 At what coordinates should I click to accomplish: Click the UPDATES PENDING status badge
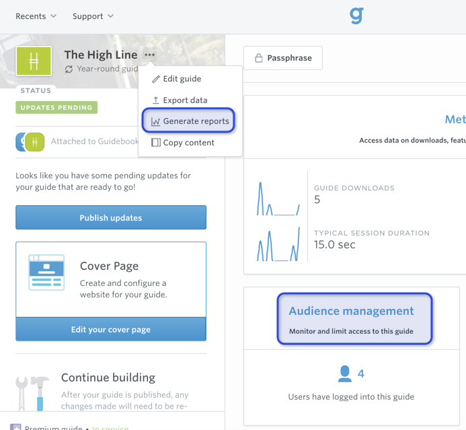coord(56,108)
